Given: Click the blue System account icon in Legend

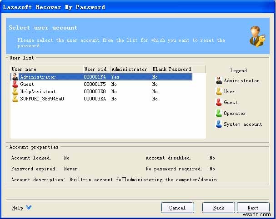Looking at the screenshot, I should (219, 124).
